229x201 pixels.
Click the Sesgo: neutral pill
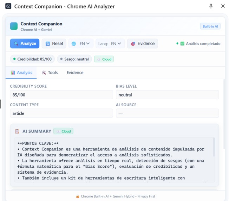coord(74,59)
